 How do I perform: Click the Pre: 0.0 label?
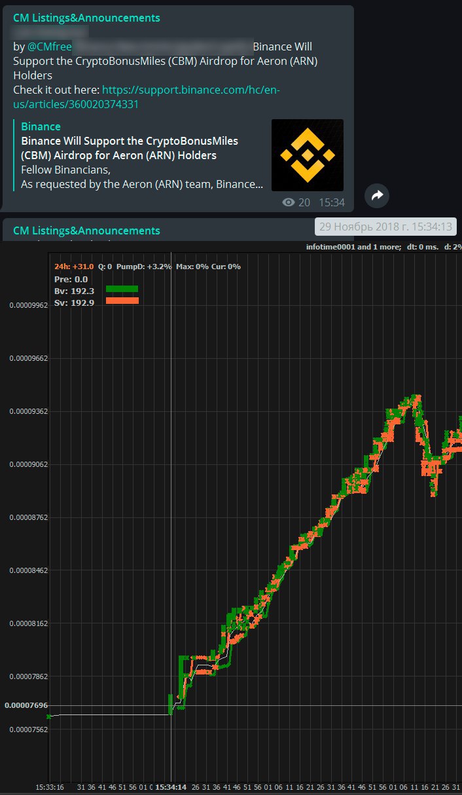tap(71, 279)
